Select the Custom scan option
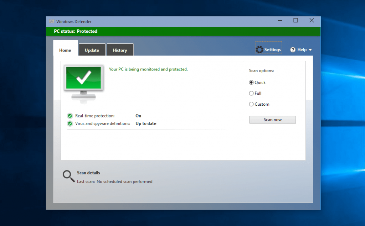 [251, 104]
